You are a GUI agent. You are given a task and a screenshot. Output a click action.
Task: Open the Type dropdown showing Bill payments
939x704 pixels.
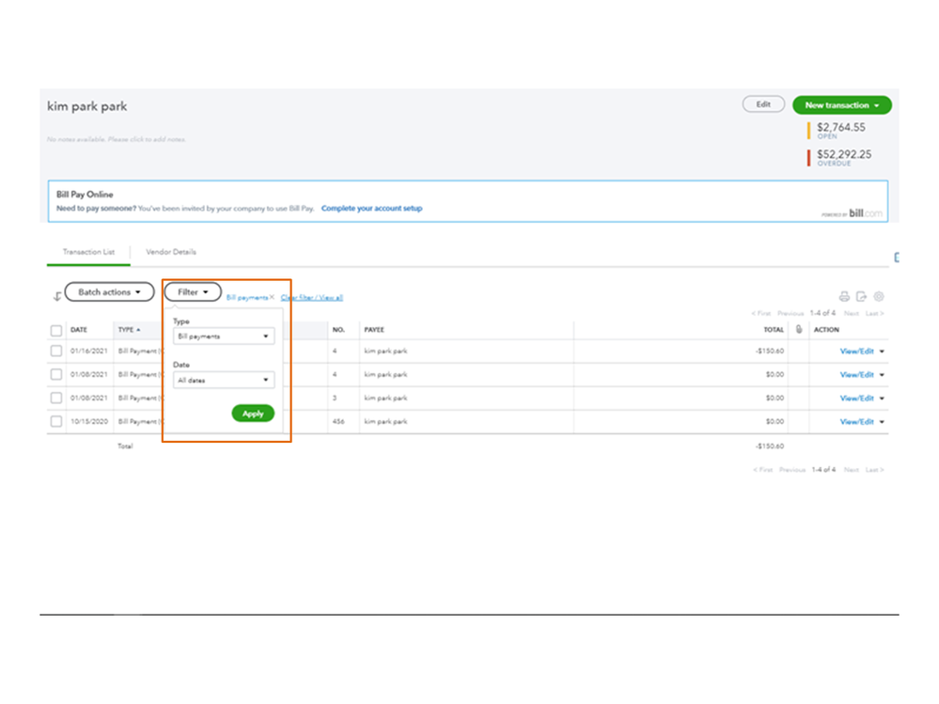click(224, 336)
